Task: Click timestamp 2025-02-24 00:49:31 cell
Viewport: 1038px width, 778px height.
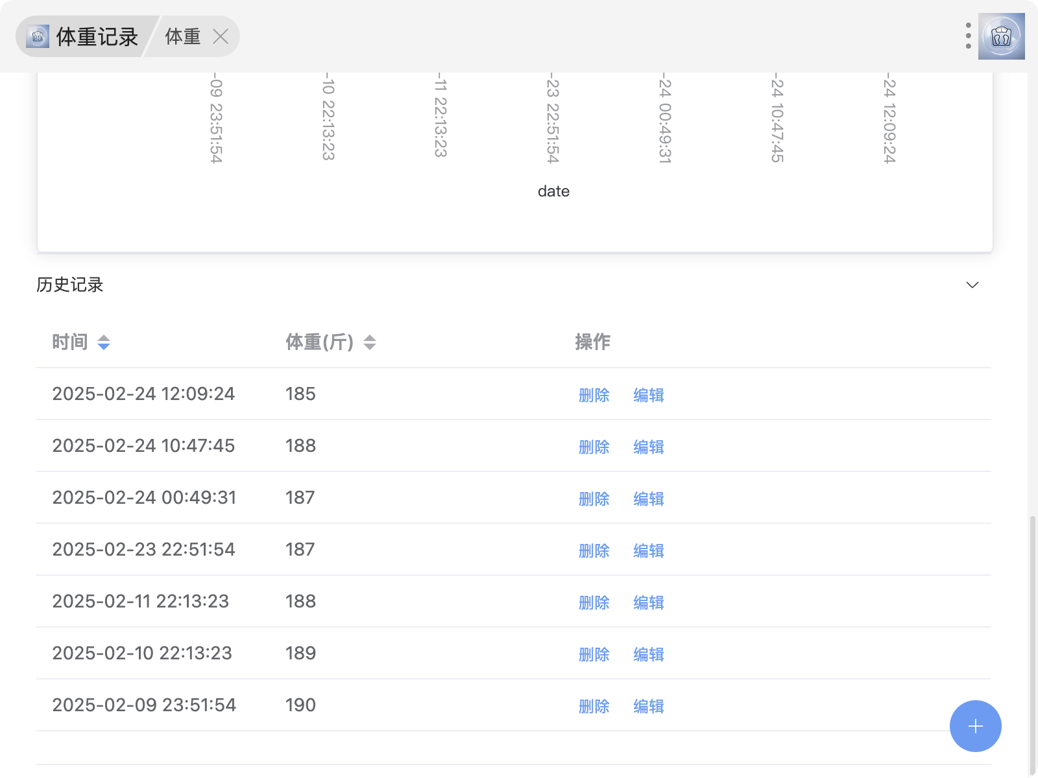Action: coord(144,497)
